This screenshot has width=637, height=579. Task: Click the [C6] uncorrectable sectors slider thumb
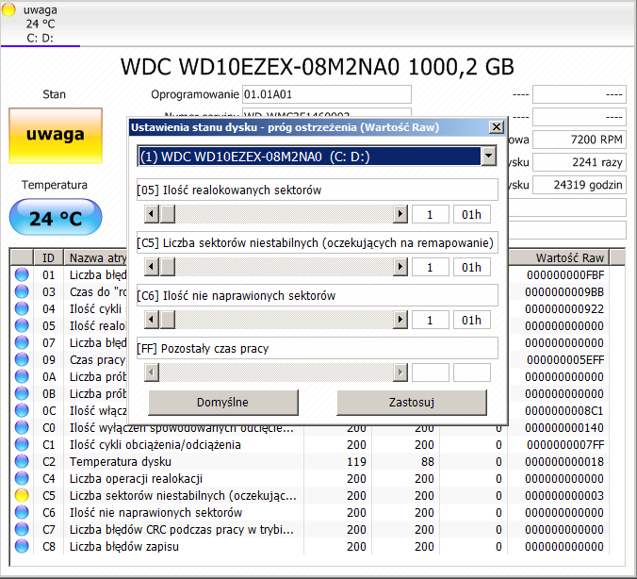168,320
